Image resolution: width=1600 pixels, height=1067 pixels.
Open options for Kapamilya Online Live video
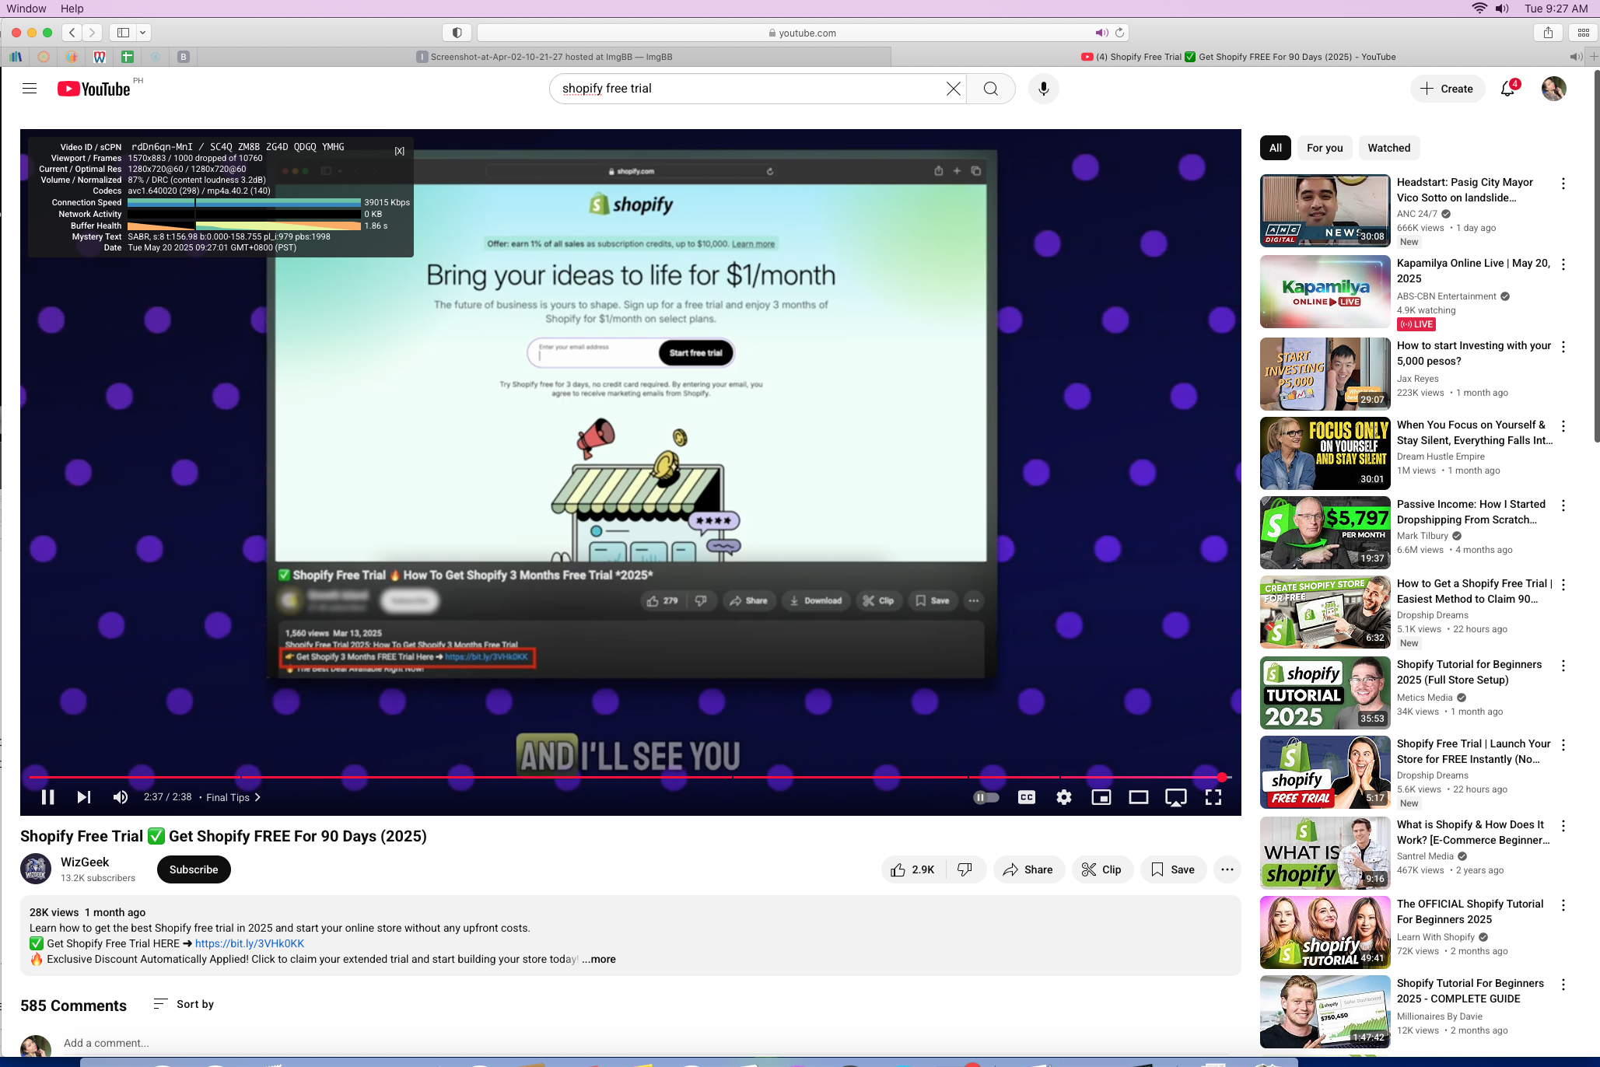tap(1563, 264)
